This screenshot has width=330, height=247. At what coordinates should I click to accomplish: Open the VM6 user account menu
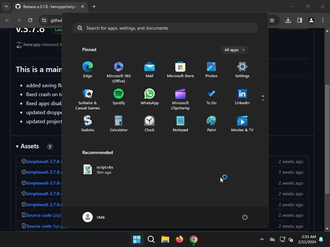pos(94,217)
